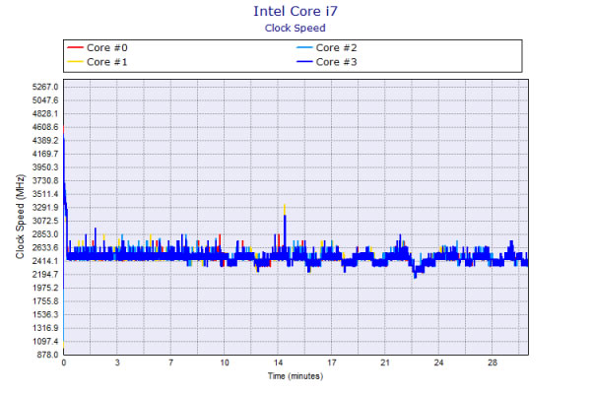Click the 3 minute x-axis tick label

[117, 362]
